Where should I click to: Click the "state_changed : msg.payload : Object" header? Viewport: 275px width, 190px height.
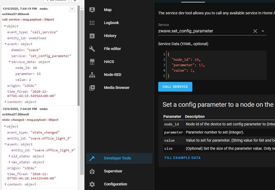pos(30,120)
